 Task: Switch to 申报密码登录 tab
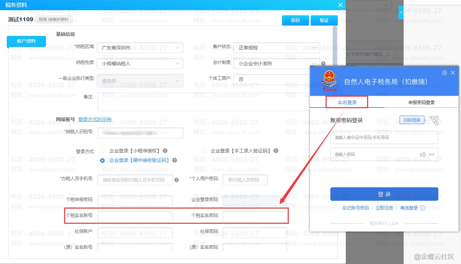(421, 102)
